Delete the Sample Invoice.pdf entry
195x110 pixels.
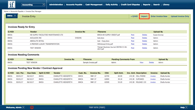point(151,63)
